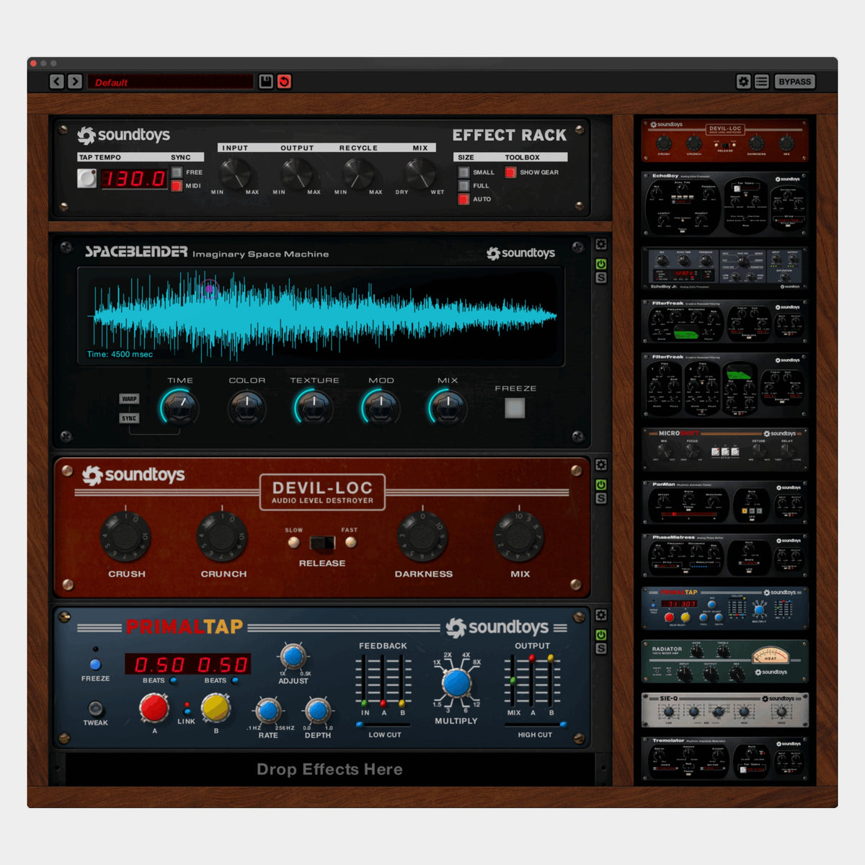Open SpaceBlender gear settings icon

[x=601, y=244]
